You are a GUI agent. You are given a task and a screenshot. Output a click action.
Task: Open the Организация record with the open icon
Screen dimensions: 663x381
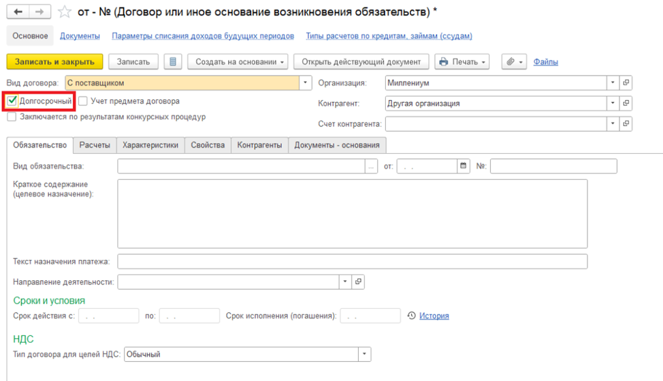tap(626, 83)
